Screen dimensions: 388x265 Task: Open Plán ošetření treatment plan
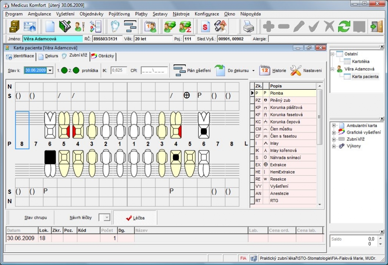pyautogui.click(x=192, y=70)
